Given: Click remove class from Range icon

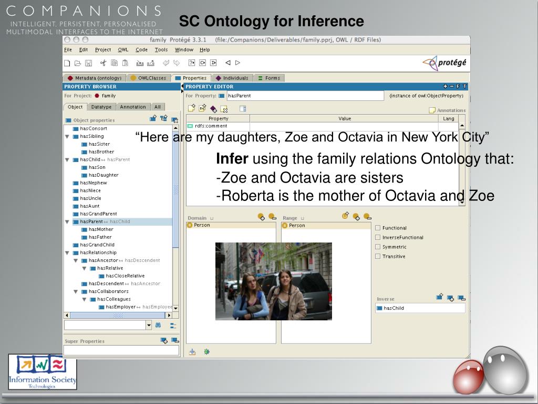Looking at the screenshot, I should pyautogui.click(x=367, y=217).
